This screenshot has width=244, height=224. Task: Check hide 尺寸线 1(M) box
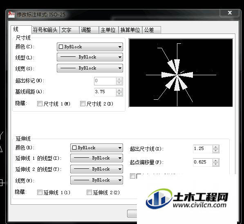(x=40, y=104)
